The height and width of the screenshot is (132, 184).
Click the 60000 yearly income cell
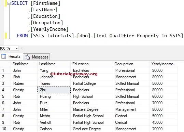[x=164, y=96]
